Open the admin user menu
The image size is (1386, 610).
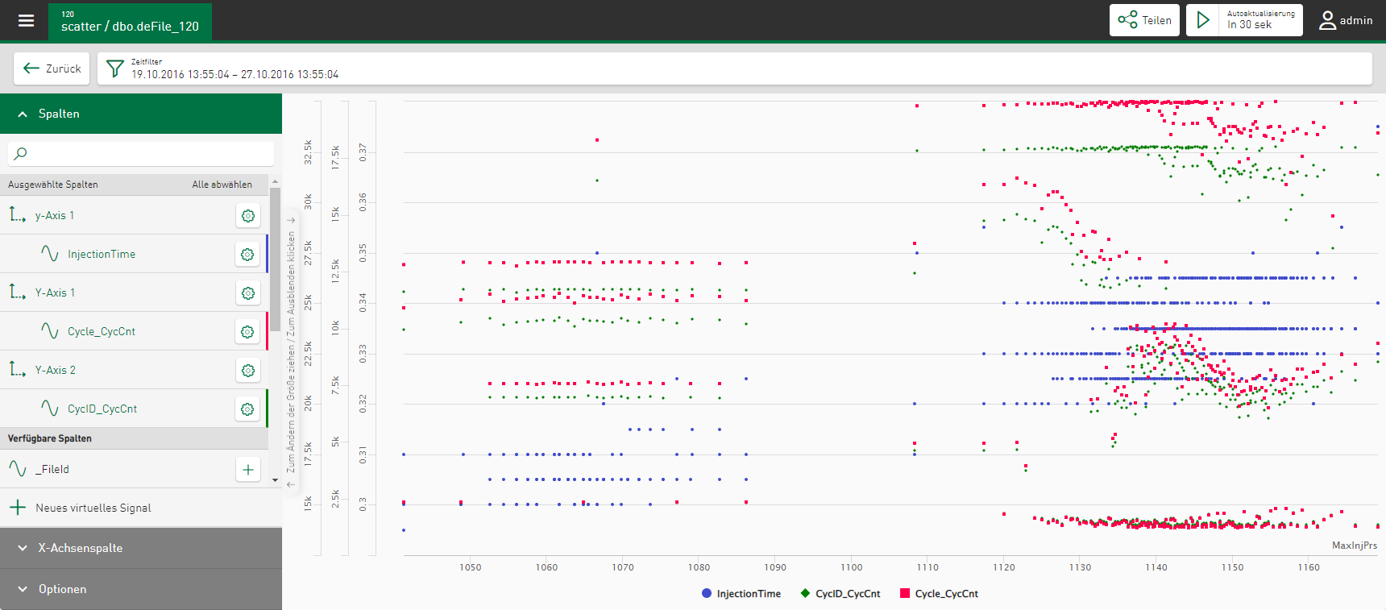pos(1345,20)
